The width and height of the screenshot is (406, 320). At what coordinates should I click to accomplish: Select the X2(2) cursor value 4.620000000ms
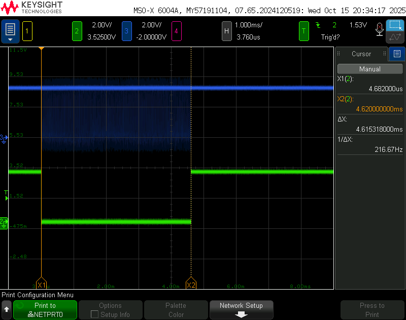(x=379, y=109)
